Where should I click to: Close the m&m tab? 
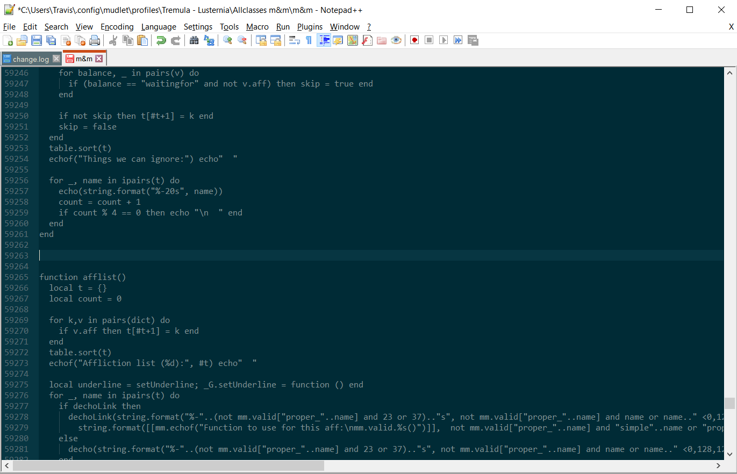pyautogui.click(x=99, y=59)
